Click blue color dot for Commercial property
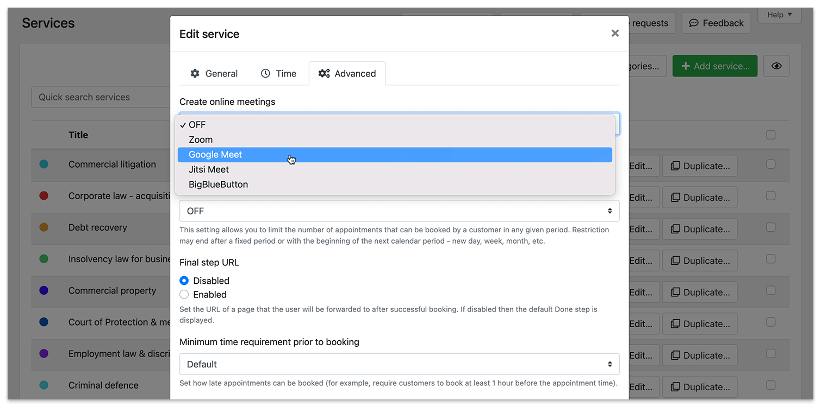The image size is (821, 407). pyautogui.click(x=44, y=290)
